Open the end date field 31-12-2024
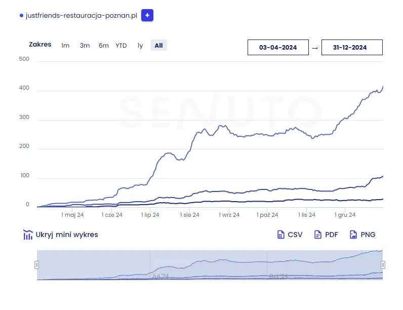The image size is (403, 310). (x=352, y=47)
